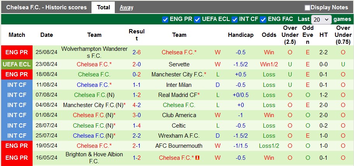
Task: Select Inter Milan team name
Action: [x=179, y=85]
